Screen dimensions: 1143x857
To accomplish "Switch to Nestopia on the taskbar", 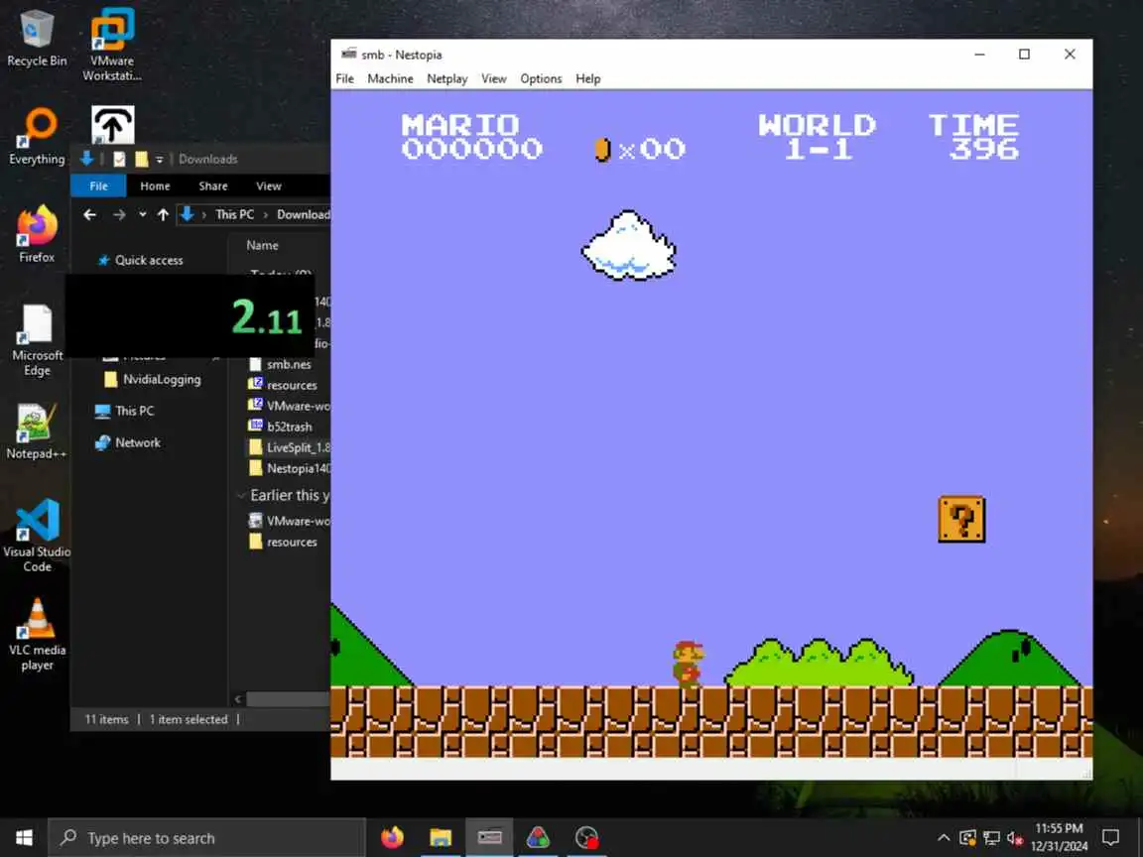I will click(489, 838).
